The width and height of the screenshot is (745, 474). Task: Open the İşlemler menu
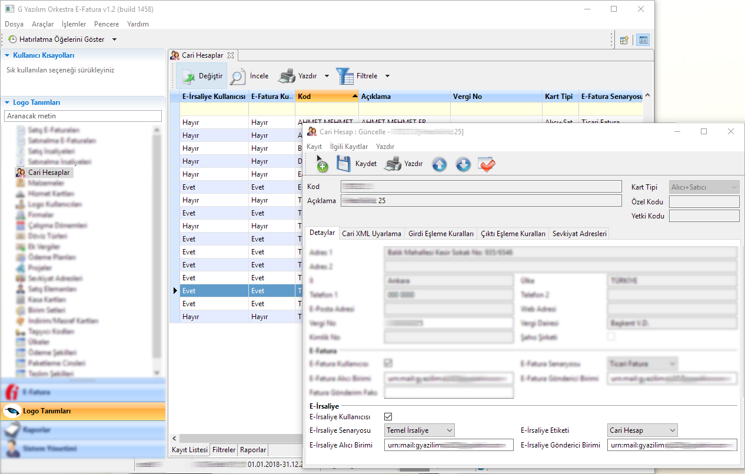[x=74, y=24]
